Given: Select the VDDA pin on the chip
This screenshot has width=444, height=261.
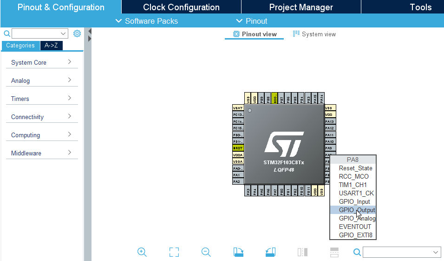Looking at the screenshot, I should point(238,162).
